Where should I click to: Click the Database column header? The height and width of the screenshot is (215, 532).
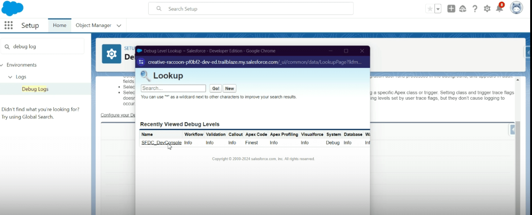click(353, 135)
